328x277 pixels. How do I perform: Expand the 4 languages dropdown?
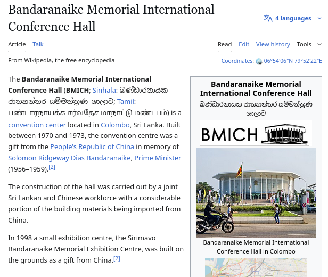click(x=293, y=18)
